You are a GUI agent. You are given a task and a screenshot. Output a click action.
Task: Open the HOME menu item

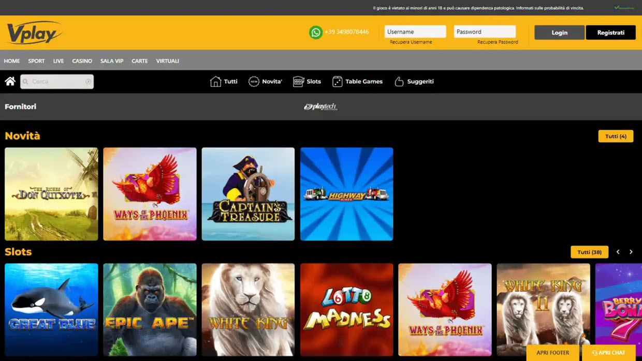[x=12, y=61]
